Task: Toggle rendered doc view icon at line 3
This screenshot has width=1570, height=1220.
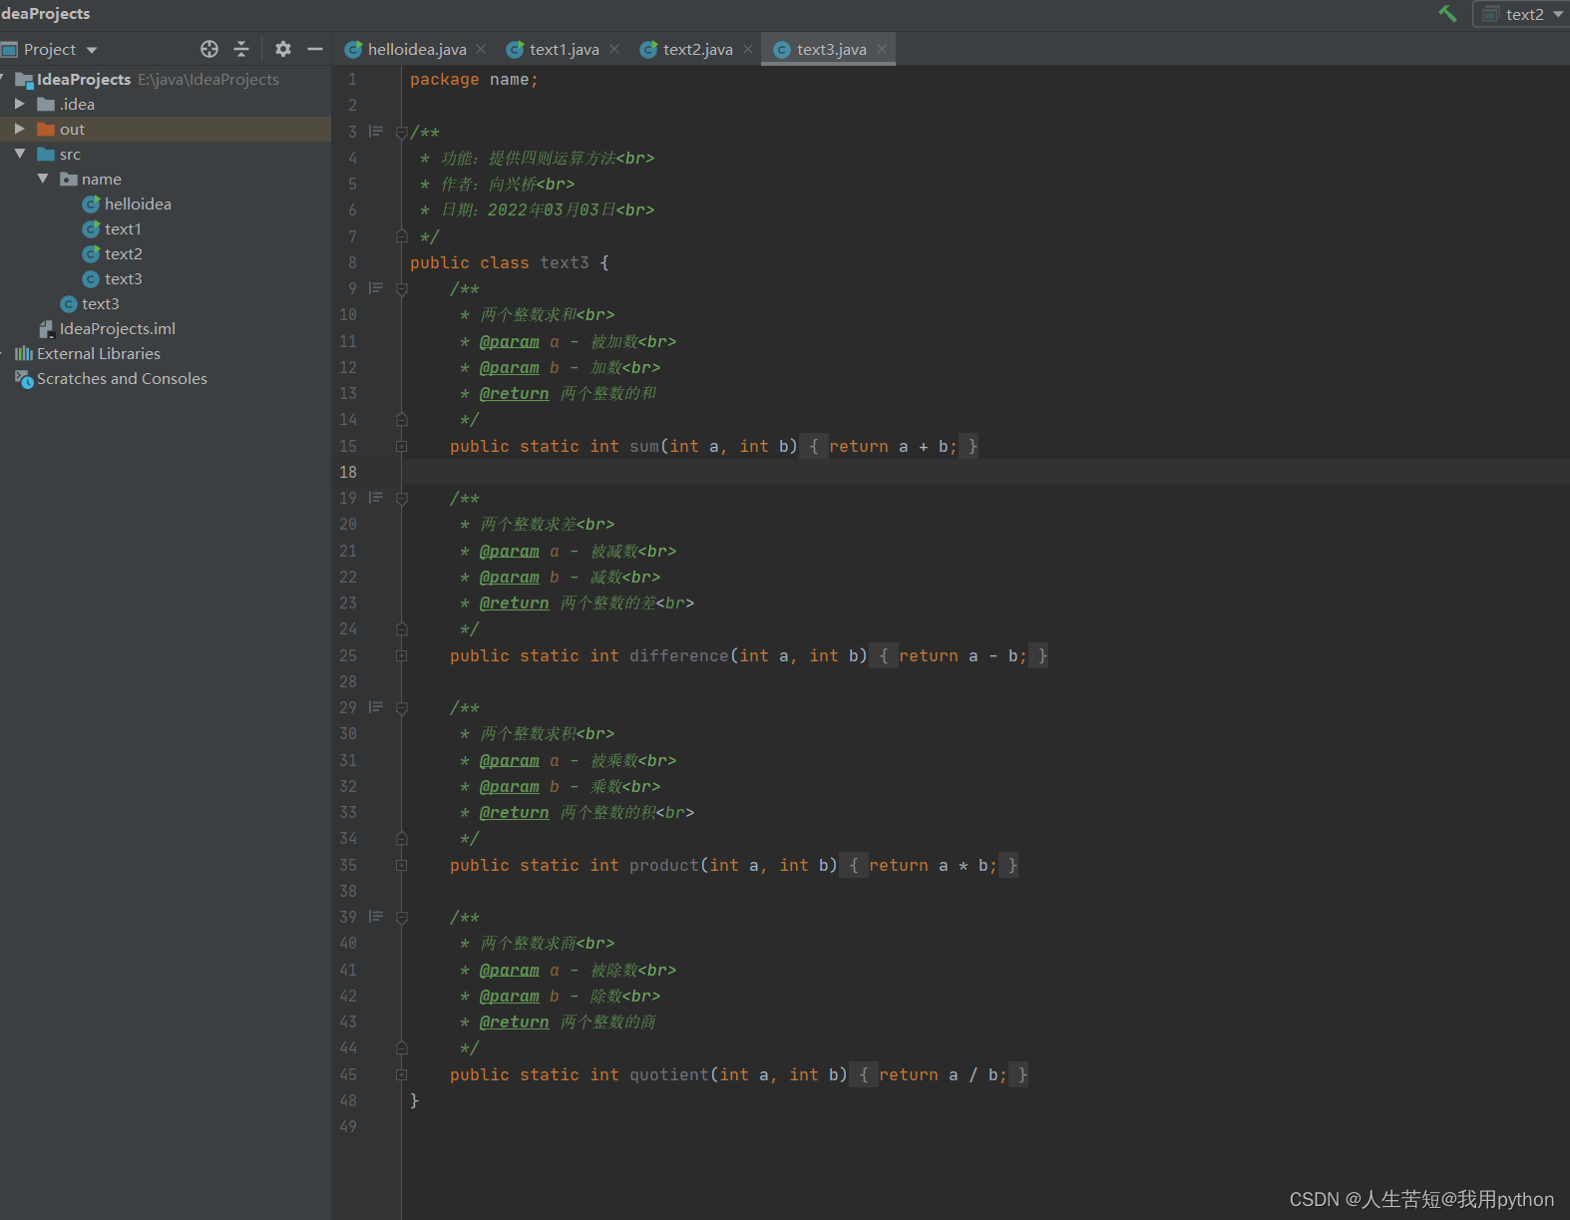Action: click(x=376, y=132)
